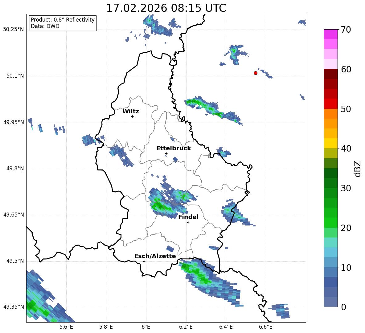Viewport: 365px width, 333px height.
Task: Click the 40 label on the colorbar
Action: [346, 148]
